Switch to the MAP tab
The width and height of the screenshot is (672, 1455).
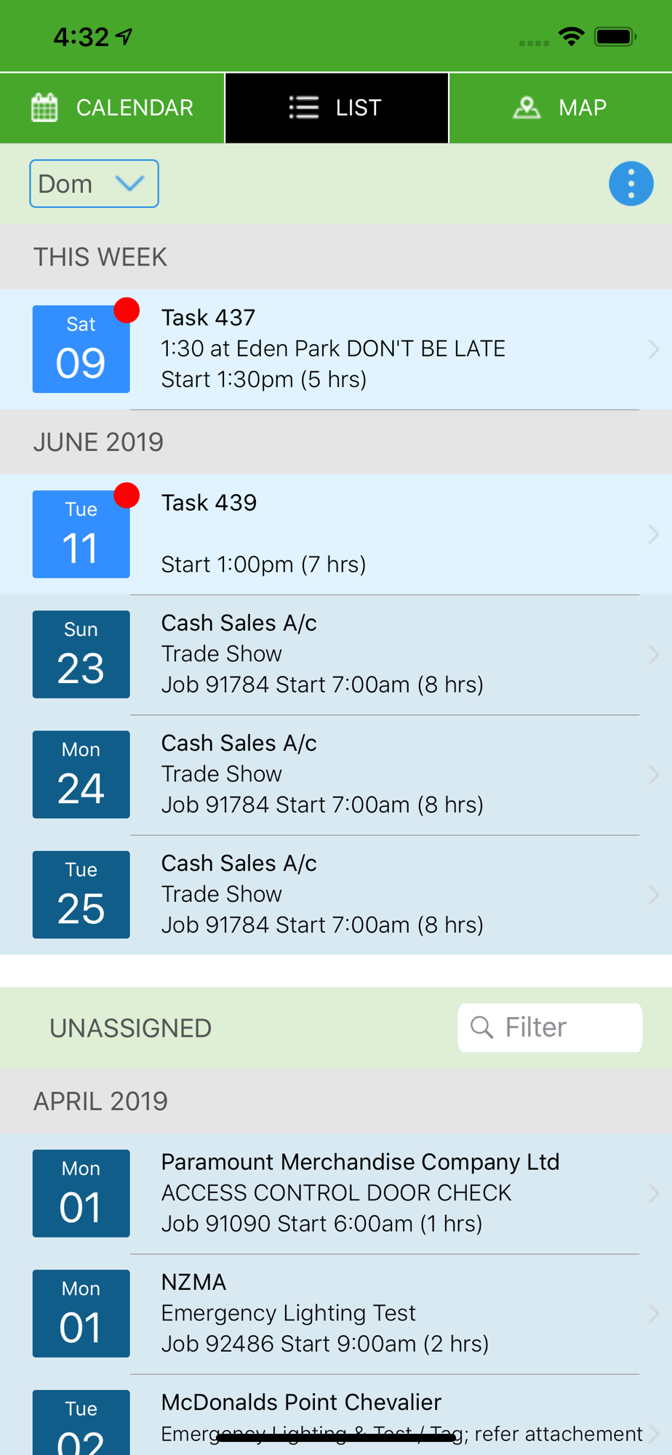coord(561,108)
